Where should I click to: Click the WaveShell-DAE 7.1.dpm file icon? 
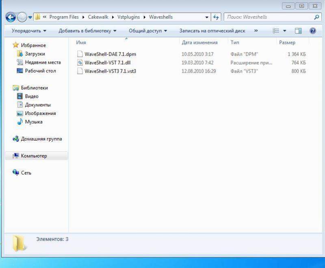80,54
